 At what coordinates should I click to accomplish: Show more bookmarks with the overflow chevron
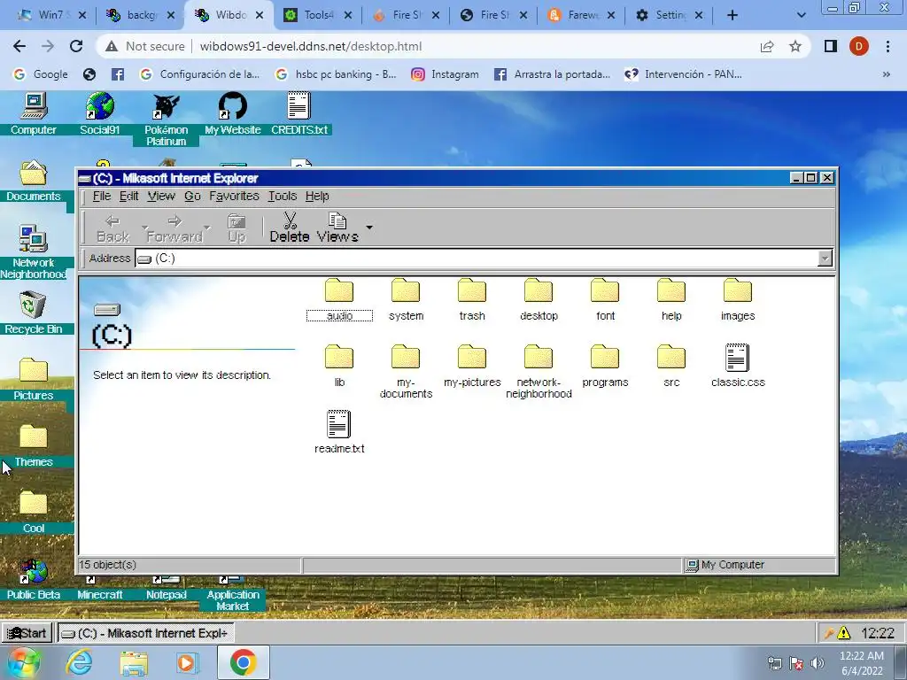[886, 74]
